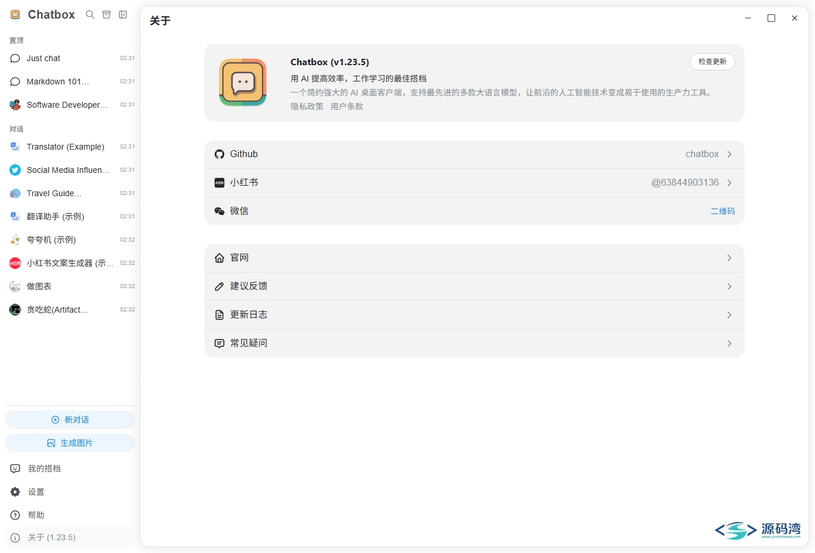The image size is (815, 553).
Task: Click the search icon beside Chatbox title
Action: pyautogui.click(x=90, y=15)
